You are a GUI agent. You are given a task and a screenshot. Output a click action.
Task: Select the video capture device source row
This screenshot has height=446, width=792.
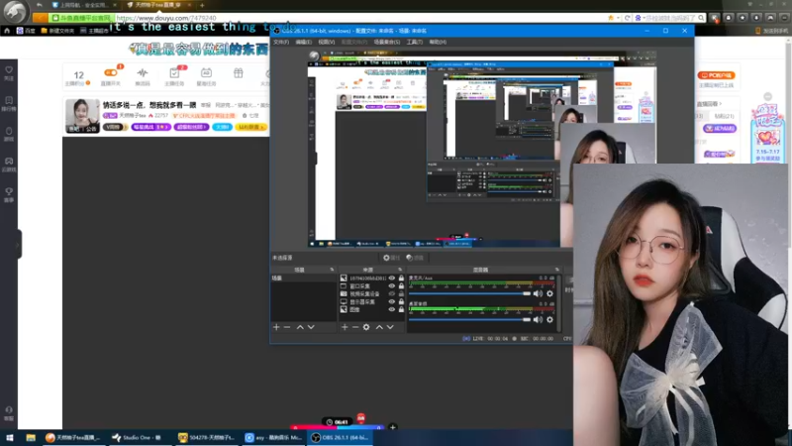pos(372,293)
